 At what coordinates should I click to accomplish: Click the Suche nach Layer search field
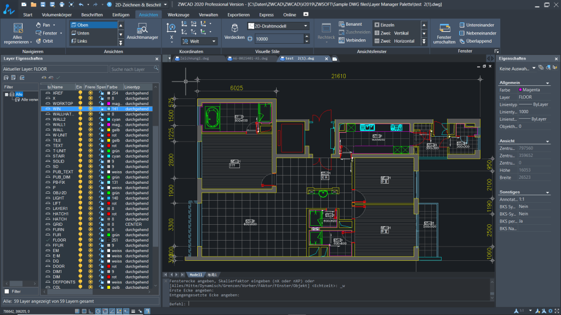131,69
